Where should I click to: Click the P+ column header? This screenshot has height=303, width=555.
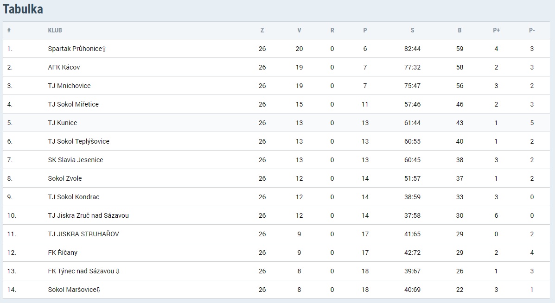(x=496, y=31)
